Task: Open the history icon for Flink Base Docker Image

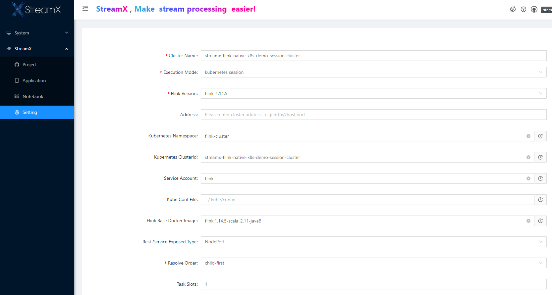Action: [540, 221]
